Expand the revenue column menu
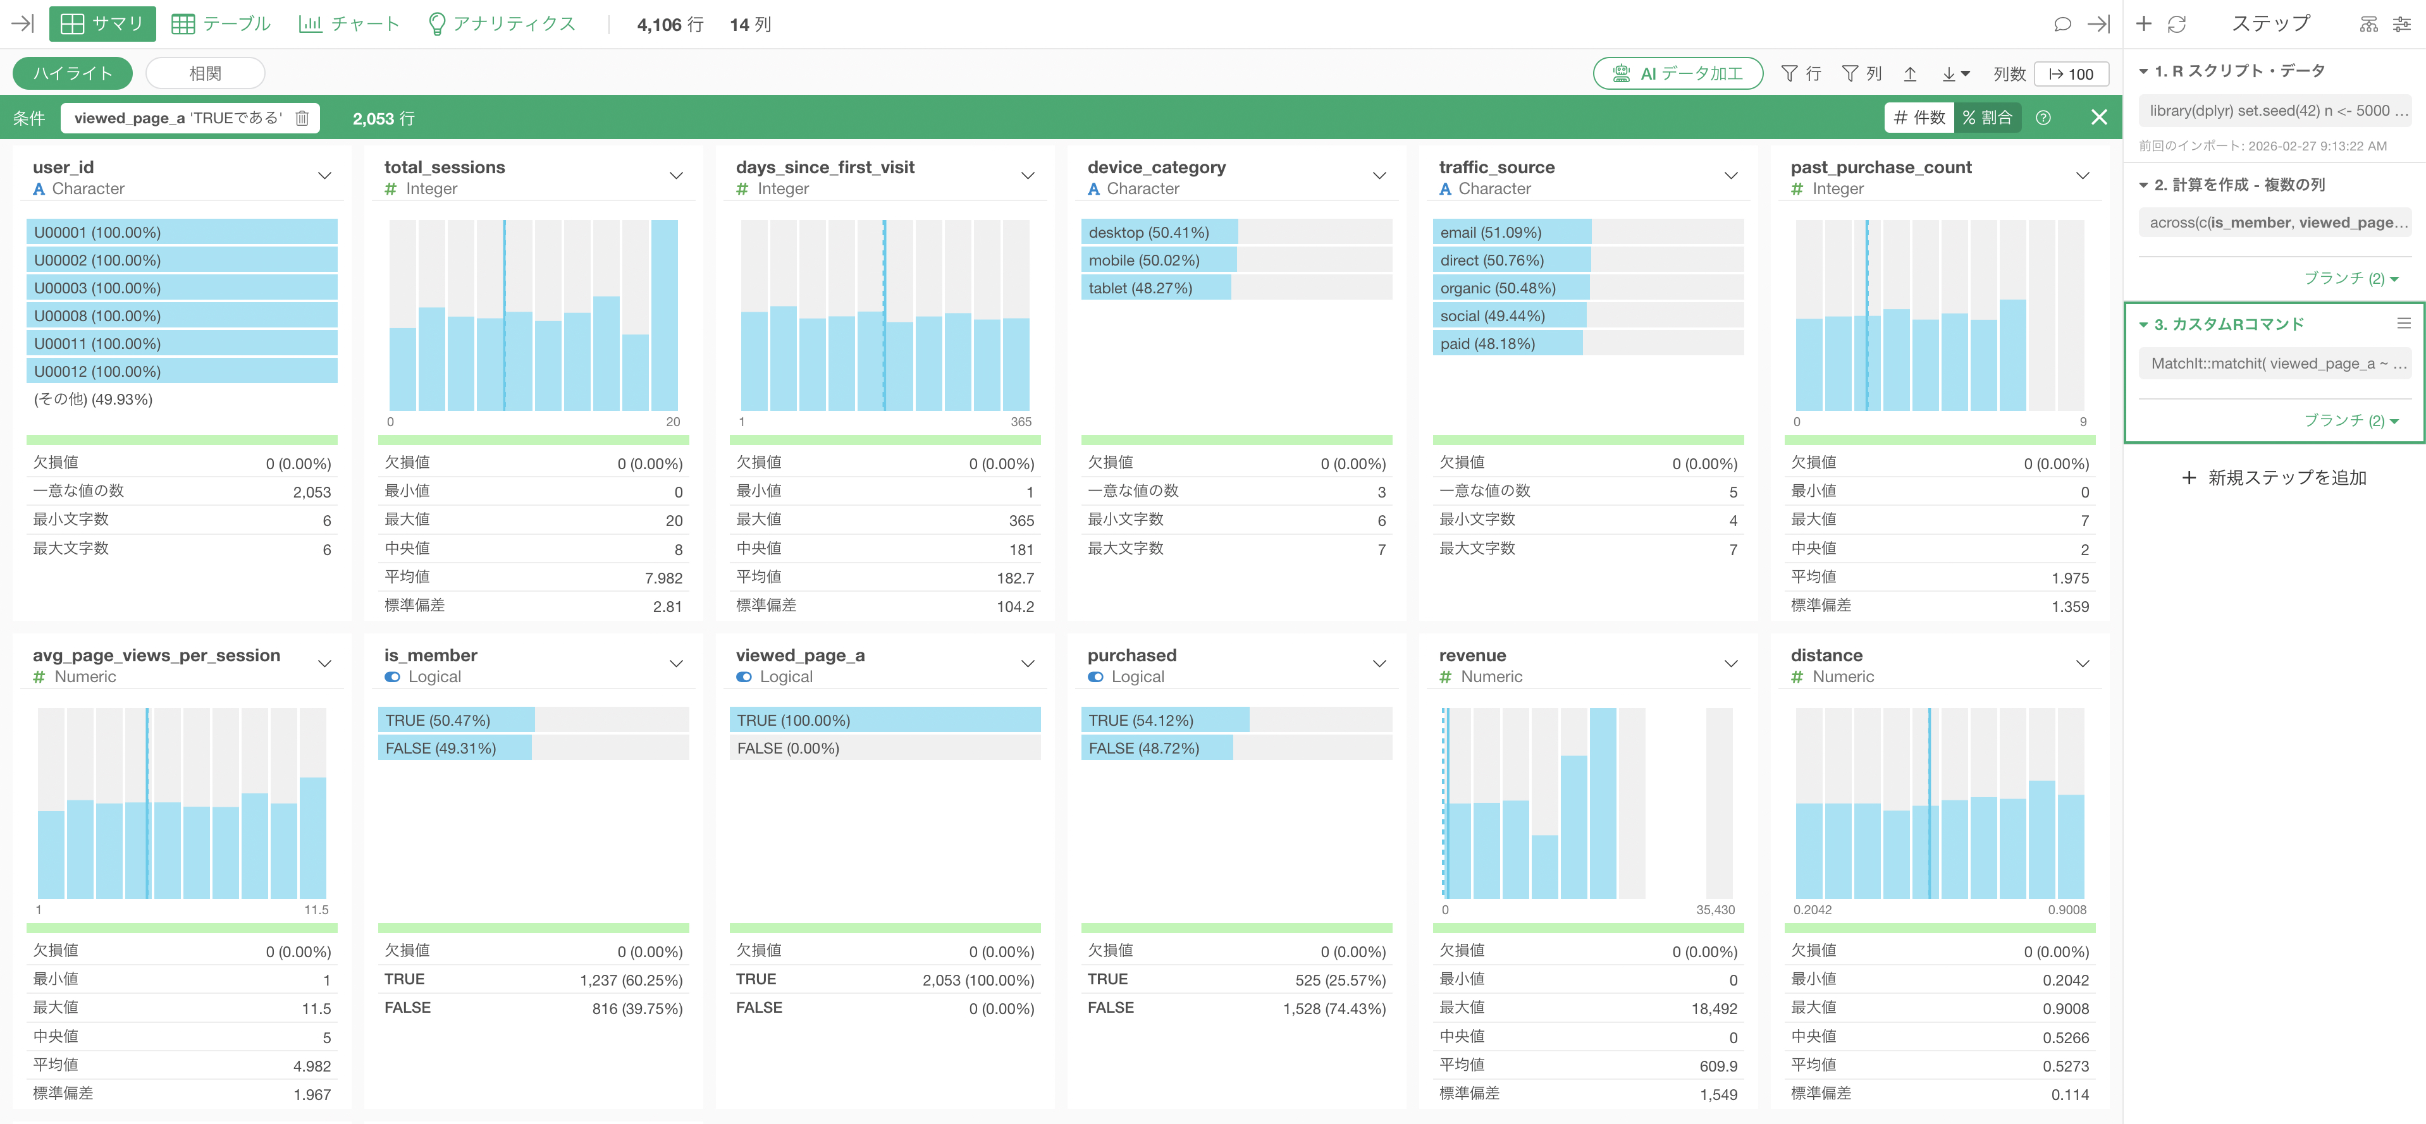Image resolution: width=2426 pixels, height=1124 pixels. [x=1730, y=664]
